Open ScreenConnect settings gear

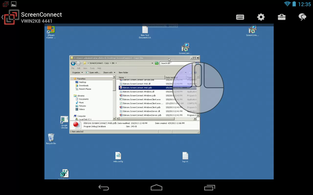point(261,17)
